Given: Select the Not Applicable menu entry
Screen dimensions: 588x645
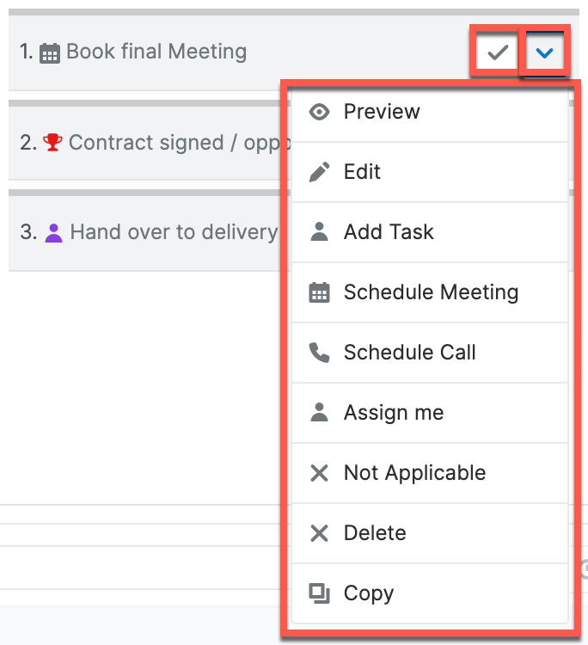Looking at the screenshot, I should 414,473.
